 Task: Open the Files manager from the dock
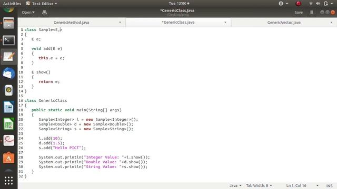point(8,23)
